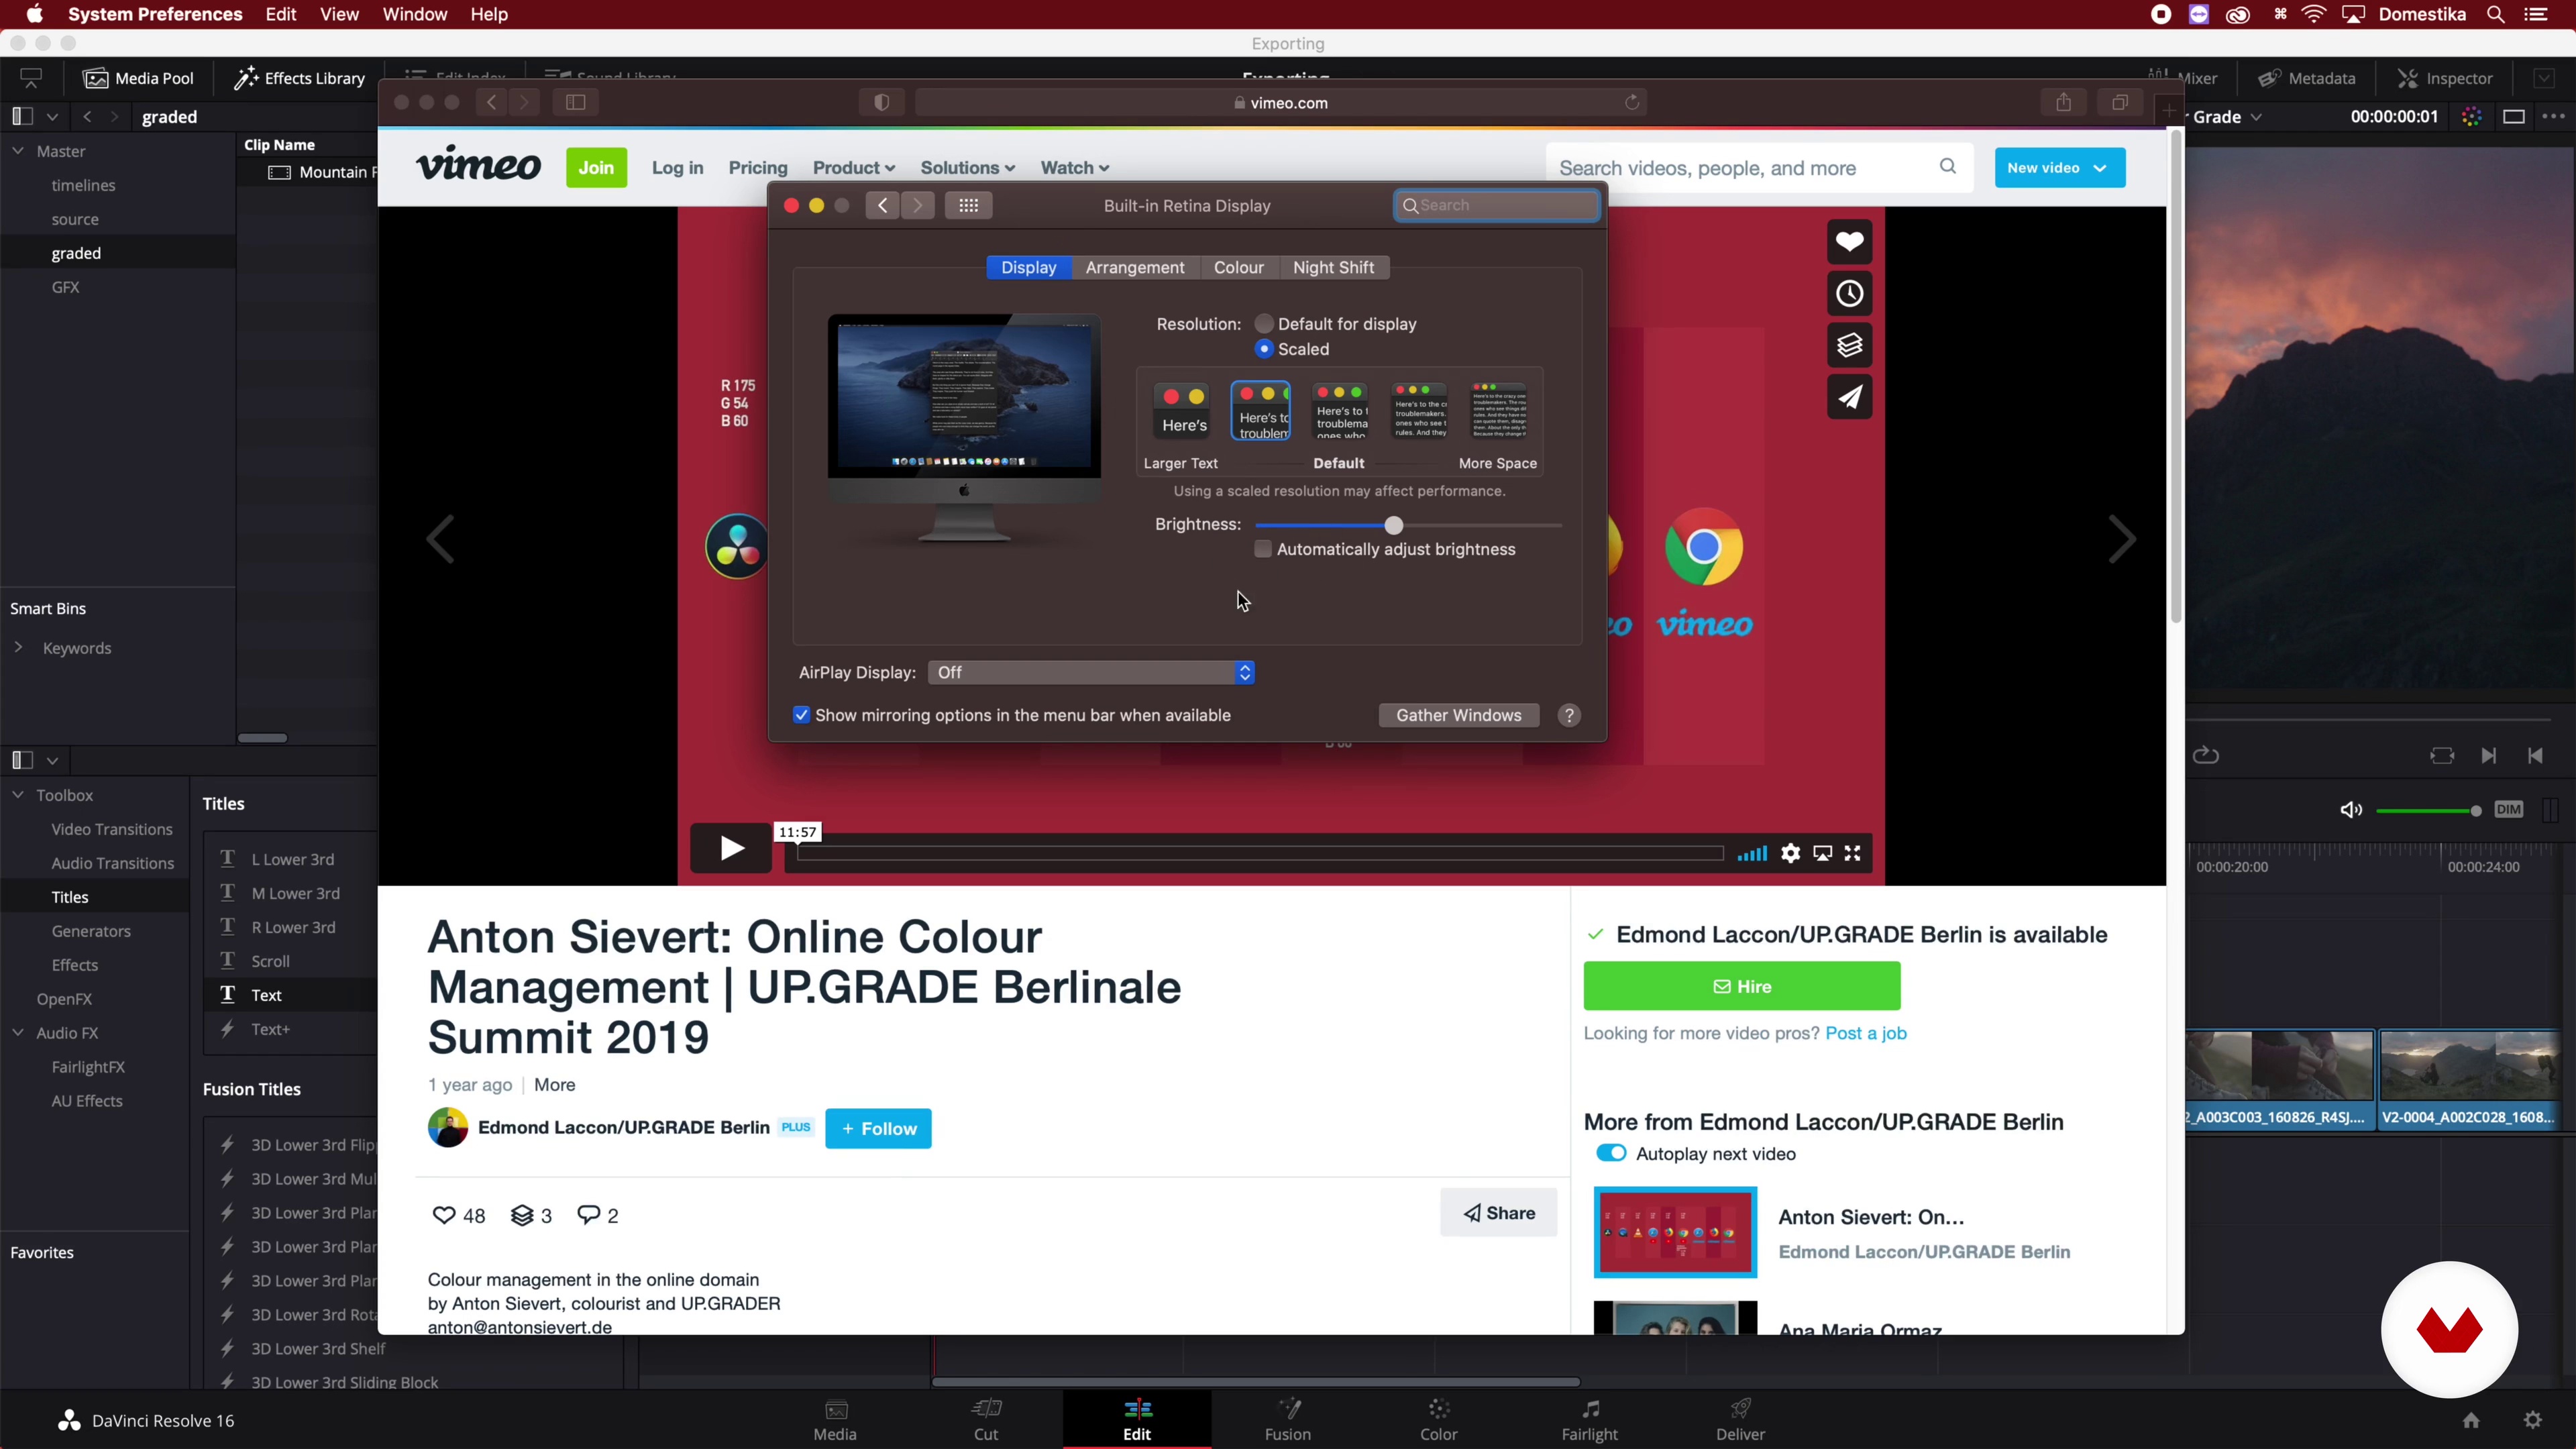
Task: Click the add to collections layers icon
Action: click(x=1849, y=345)
